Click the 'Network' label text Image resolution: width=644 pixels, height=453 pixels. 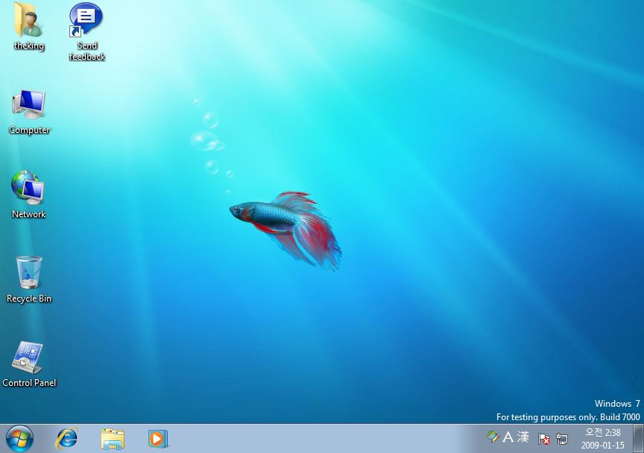[x=29, y=213]
